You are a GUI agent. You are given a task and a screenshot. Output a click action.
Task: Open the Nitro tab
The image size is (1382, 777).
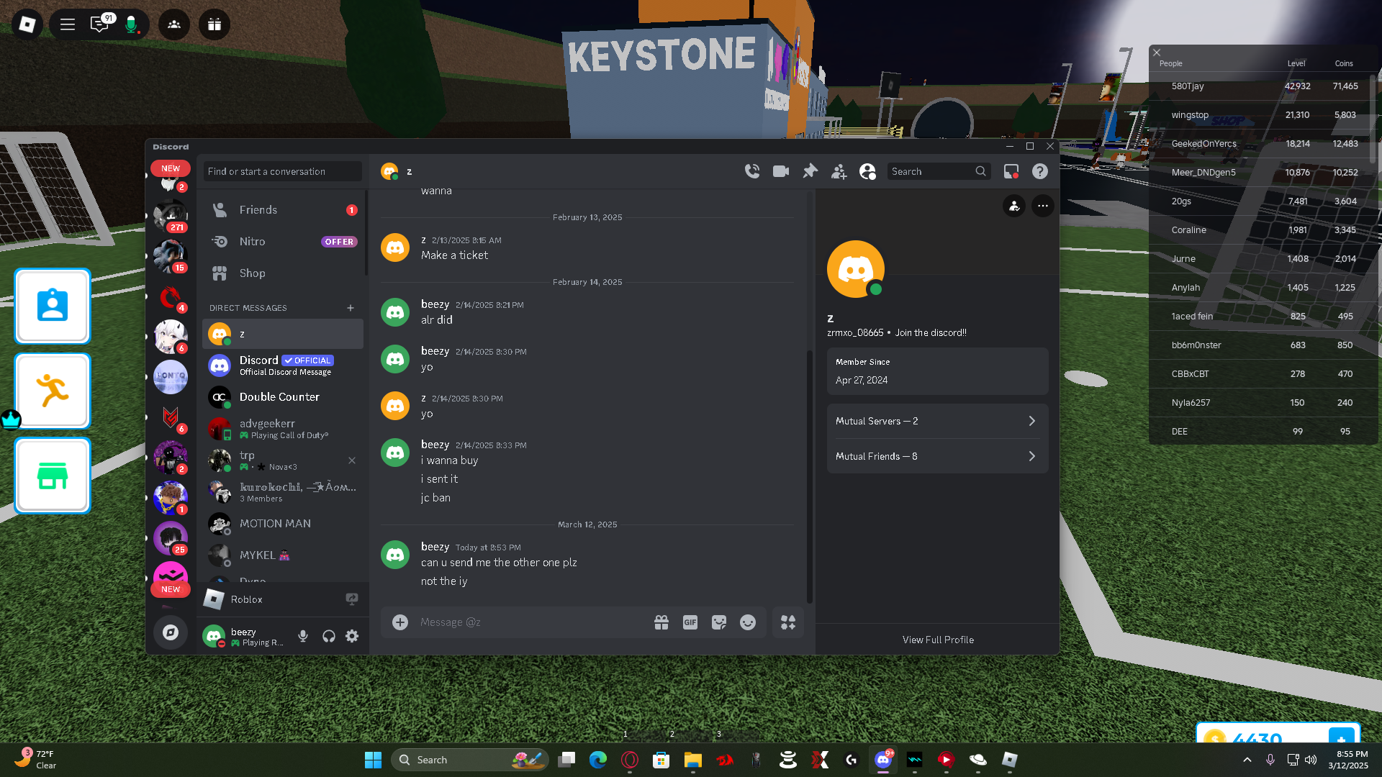pyautogui.click(x=284, y=242)
